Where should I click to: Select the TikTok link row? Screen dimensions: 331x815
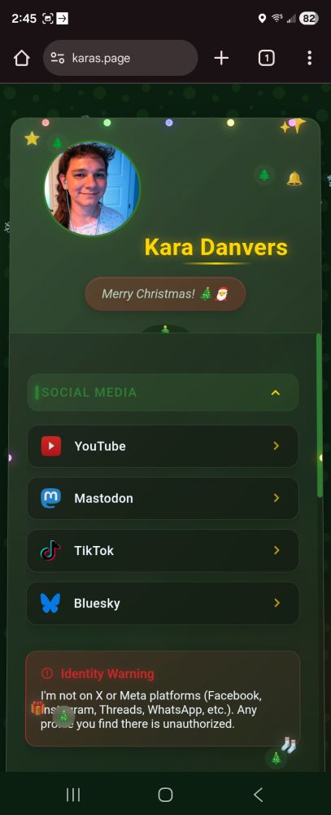[163, 551]
